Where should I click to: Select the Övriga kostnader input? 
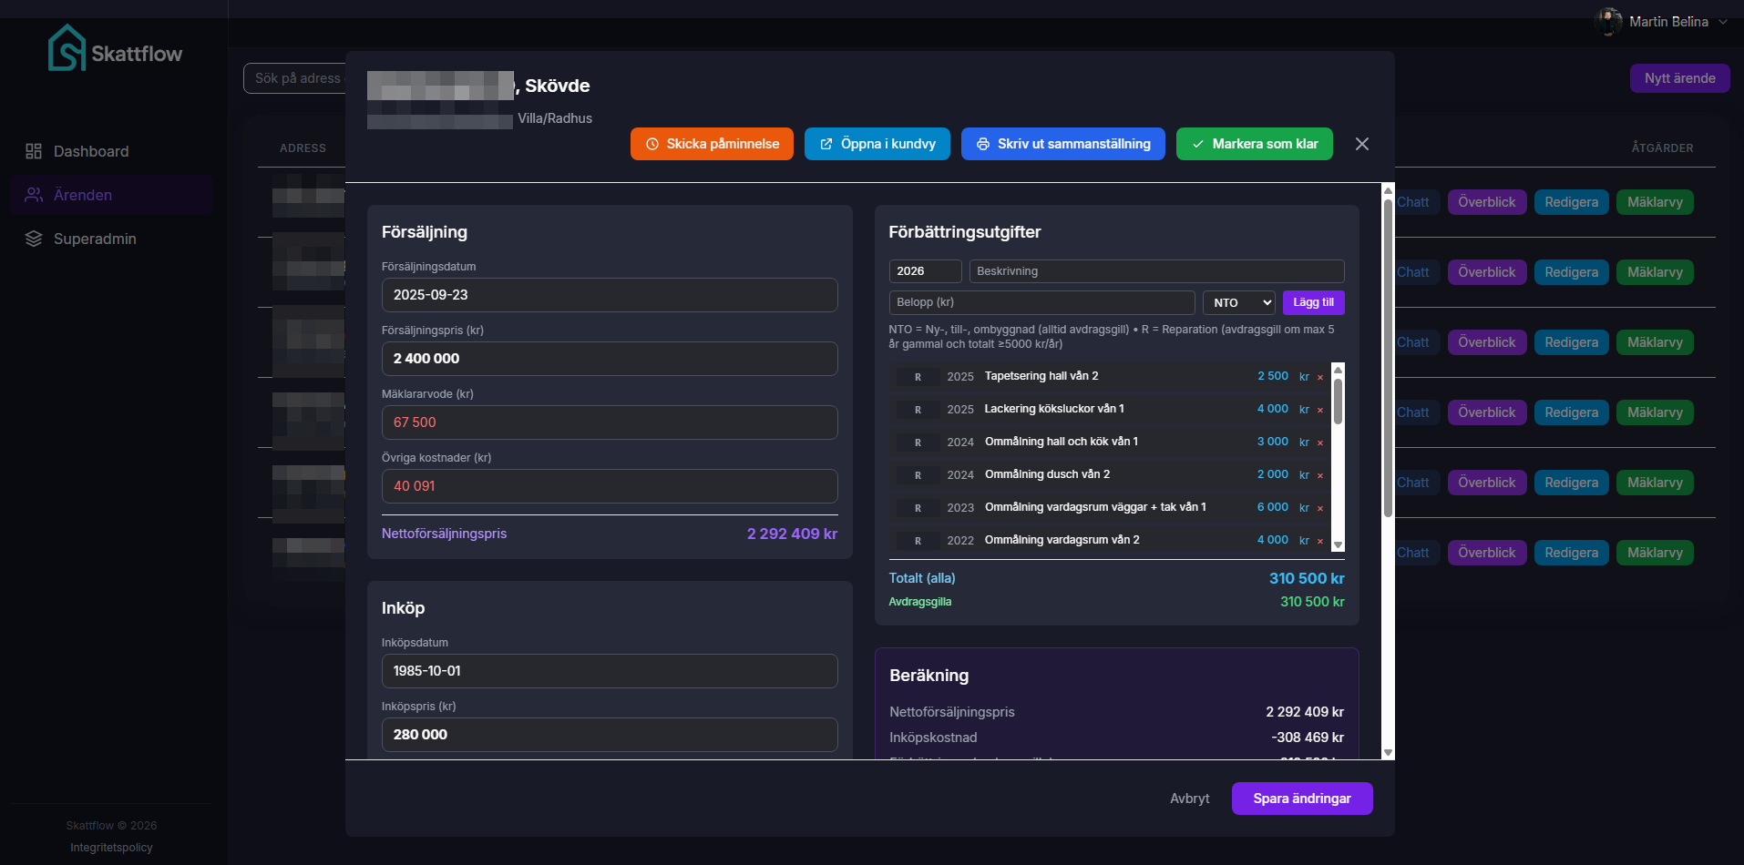pos(610,486)
